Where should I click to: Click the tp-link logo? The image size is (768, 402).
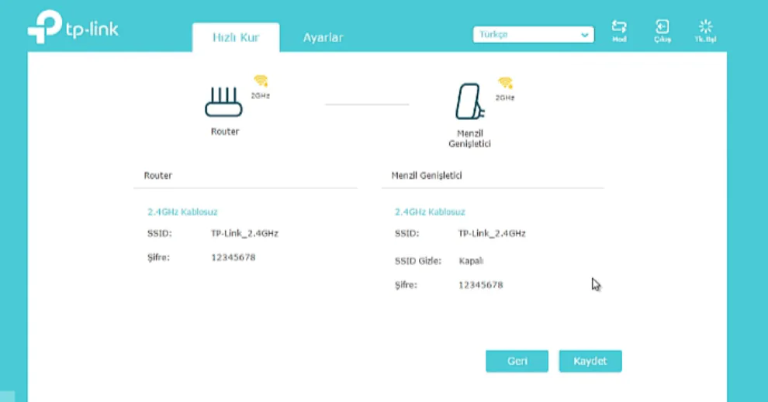tap(73, 28)
